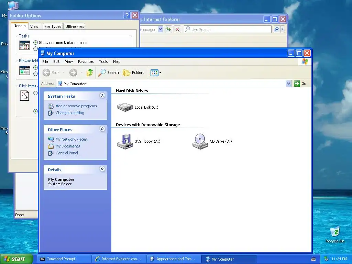Switch to Command Prompt taskbar button
352x264 pixels.
tap(64, 259)
